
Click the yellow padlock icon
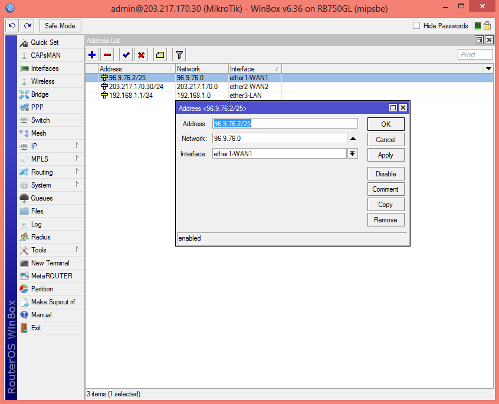(487, 25)
